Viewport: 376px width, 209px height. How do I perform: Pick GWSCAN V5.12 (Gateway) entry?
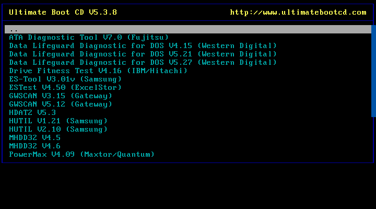click(61, 104)
